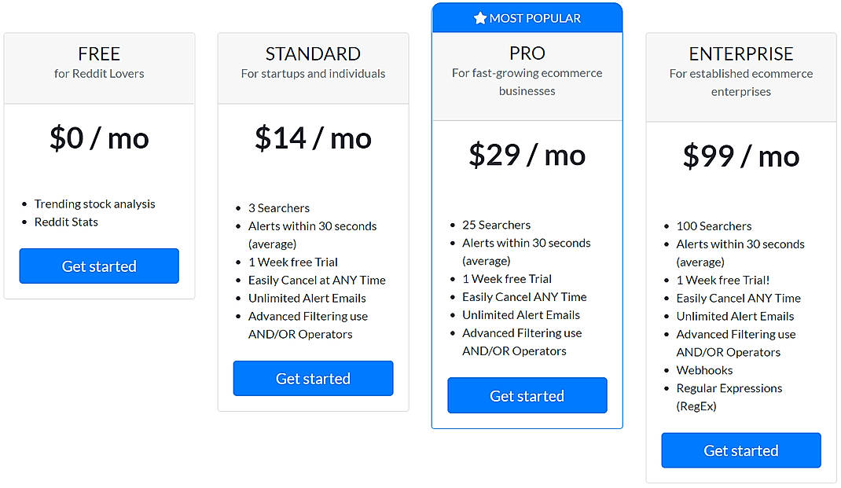Click Regular Expressions (RegEx) feature item
This screenshot has width=841, height=488.
tap(729, 388)
